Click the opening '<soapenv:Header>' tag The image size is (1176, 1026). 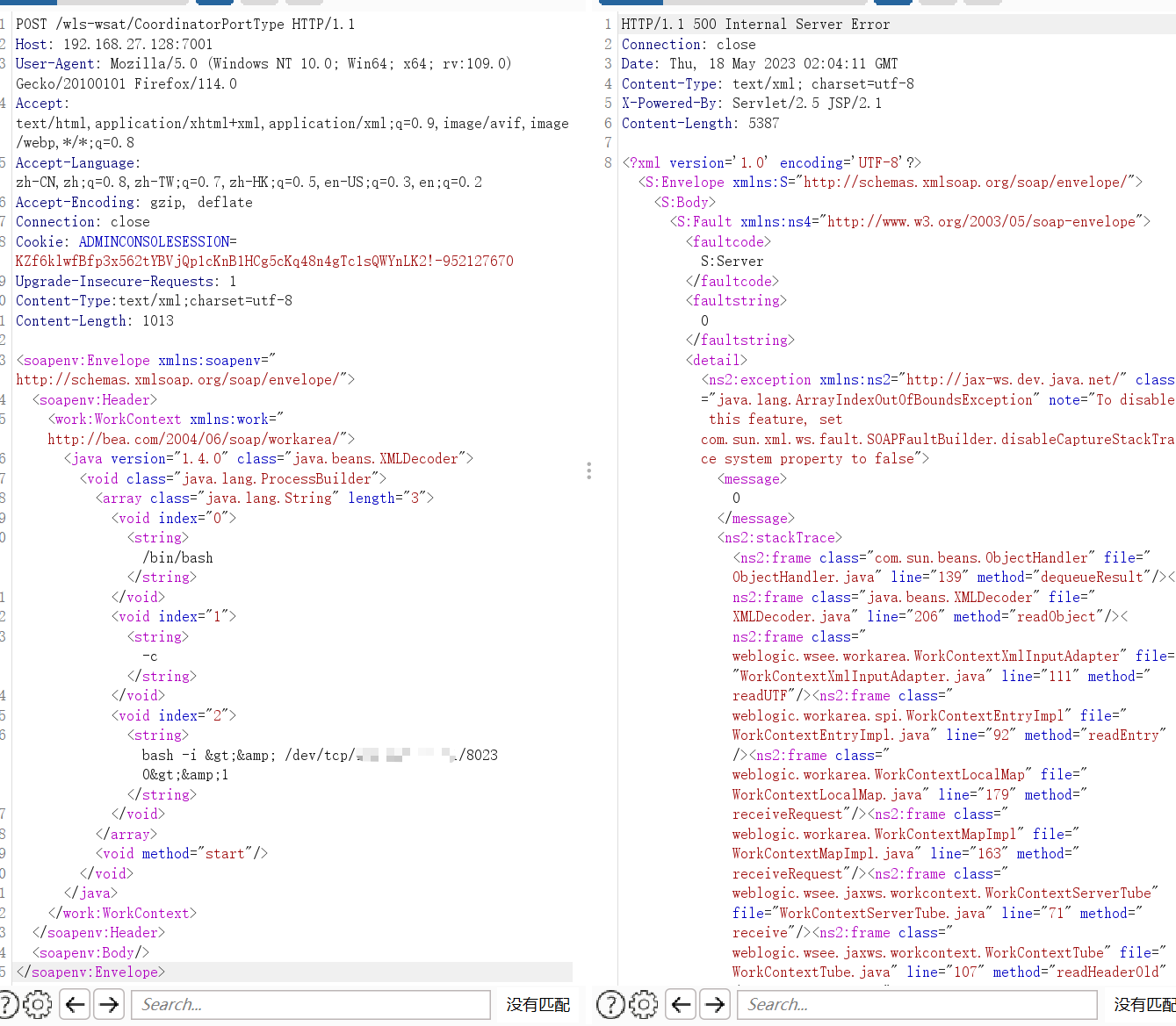point(95,400)
